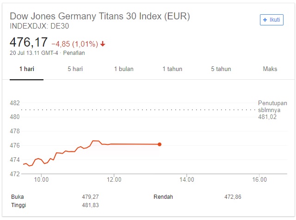296x220 pixels.
Task: Show the 5 tahun chart range
Action: (221, 69)
